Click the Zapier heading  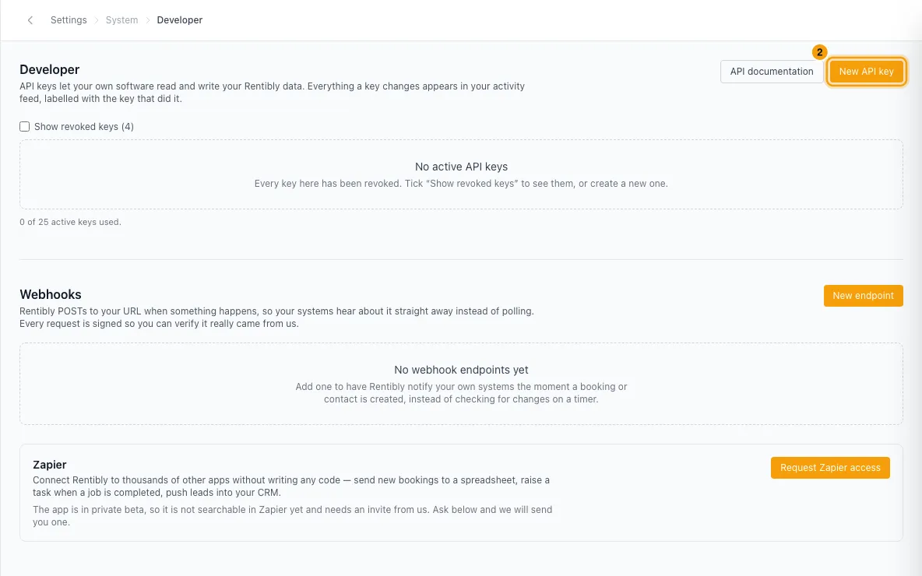[x=49, y=465]
